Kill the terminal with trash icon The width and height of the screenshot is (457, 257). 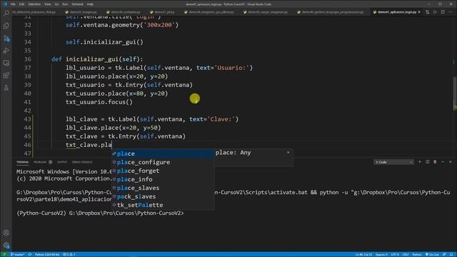point(435,162)
